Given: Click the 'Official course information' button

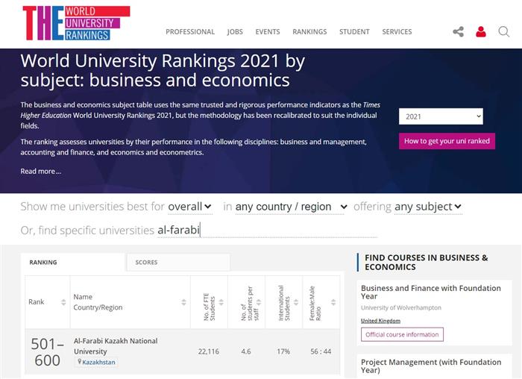Looking at the screenshot, I should pos(402,334).
